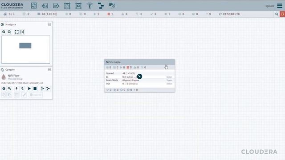Click the Out row in process group
Viewport: 285px width, 160px height.
(x=139, y=84)
